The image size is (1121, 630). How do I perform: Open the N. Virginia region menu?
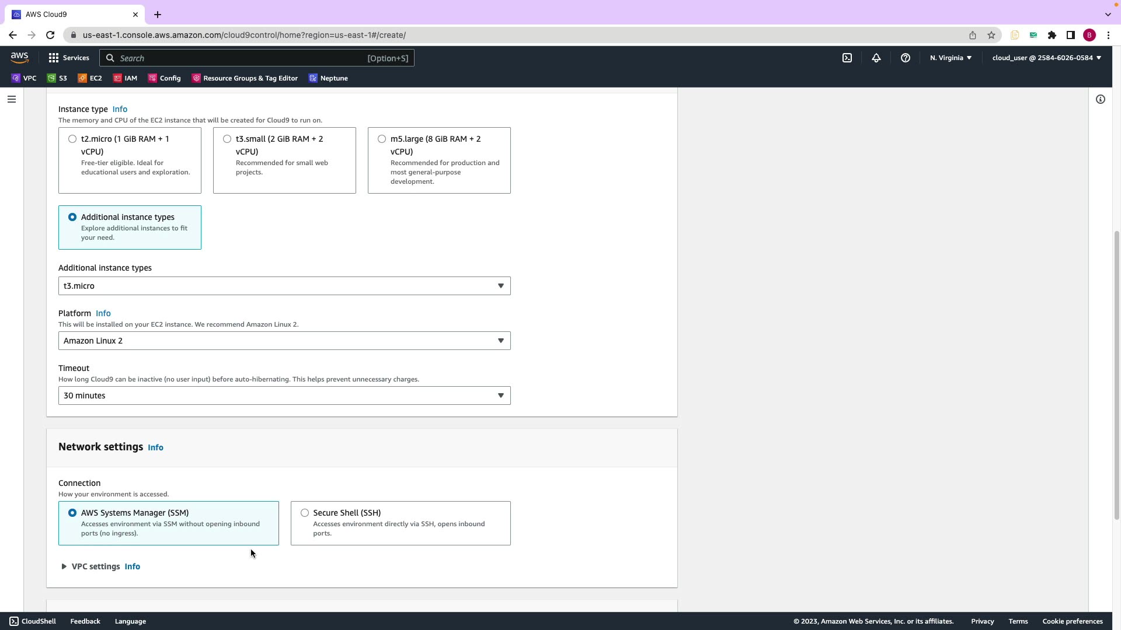951,58
